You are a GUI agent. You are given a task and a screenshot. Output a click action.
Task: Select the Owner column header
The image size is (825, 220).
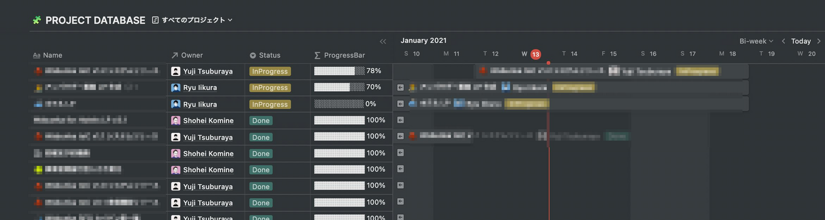pos(187,55)
